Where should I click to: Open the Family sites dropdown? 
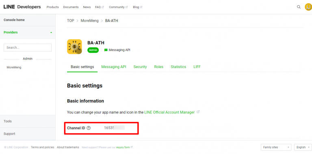[276, 147]
